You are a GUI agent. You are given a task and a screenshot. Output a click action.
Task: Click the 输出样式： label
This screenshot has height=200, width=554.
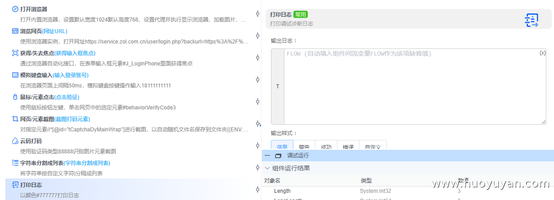click(284, 133)
